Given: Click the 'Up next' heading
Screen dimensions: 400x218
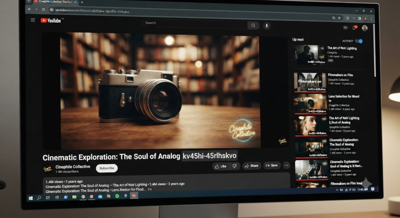Looking at the screenshot, I should [x=298, y=39].
